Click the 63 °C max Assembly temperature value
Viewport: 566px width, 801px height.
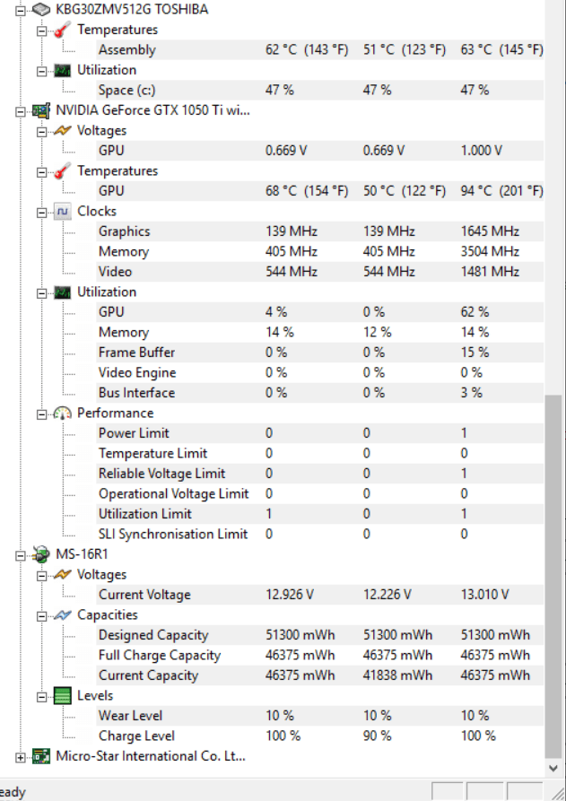(x=501, y=50)
